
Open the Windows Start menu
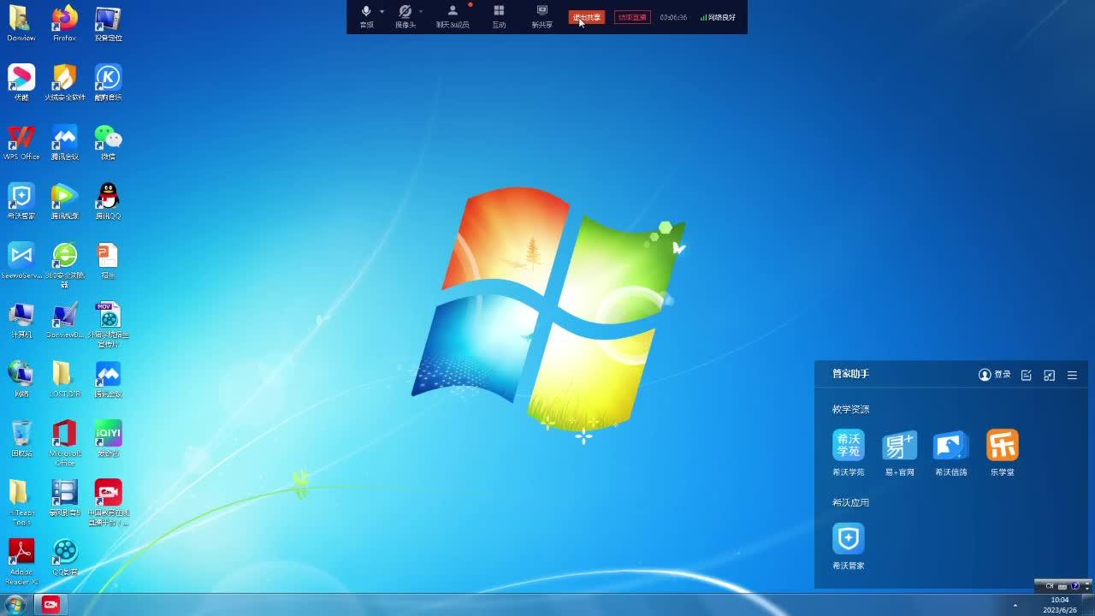[15, 604]
